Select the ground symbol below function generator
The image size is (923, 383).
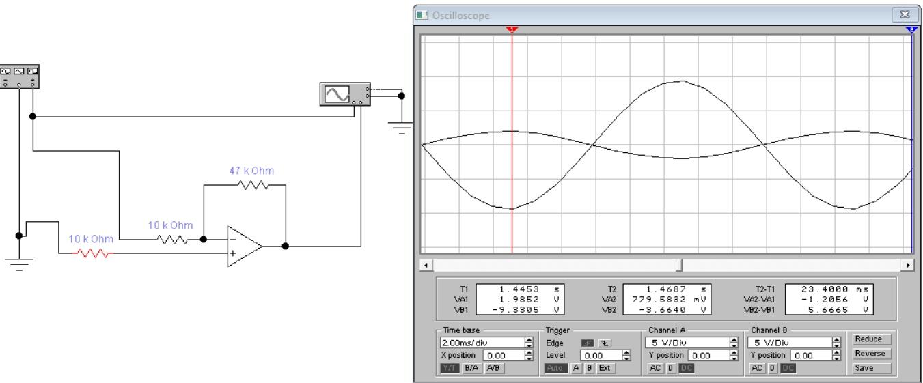[19, 264]
